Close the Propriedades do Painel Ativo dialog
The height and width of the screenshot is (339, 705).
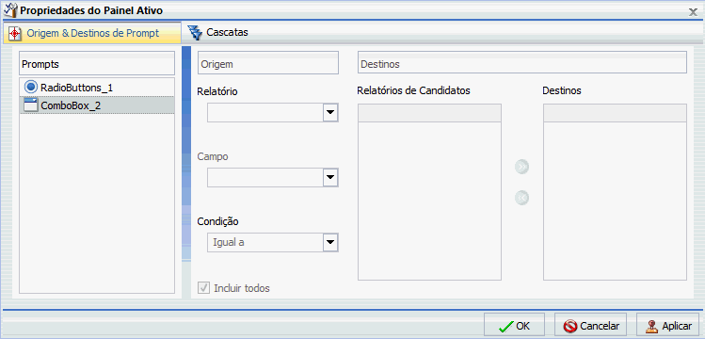click(x=694, y=12)
